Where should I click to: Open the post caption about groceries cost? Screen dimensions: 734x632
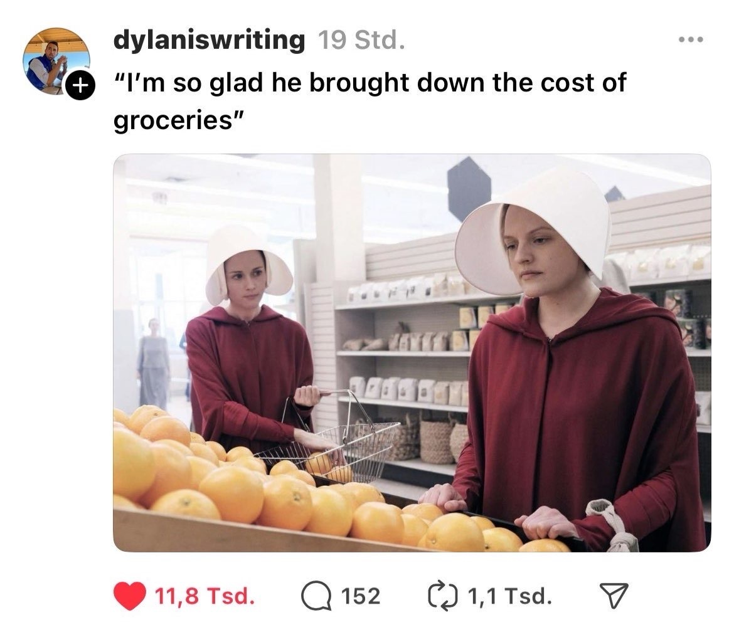click(x=370, y=101)
